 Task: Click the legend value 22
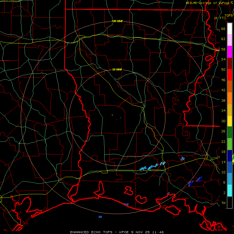click(223, 141)
